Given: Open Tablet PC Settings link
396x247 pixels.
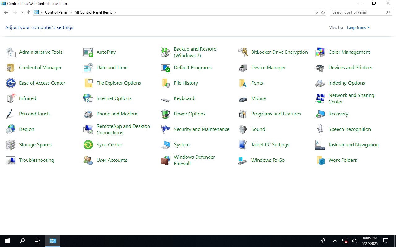Looking at the screenshot, I should pos(270,145).
